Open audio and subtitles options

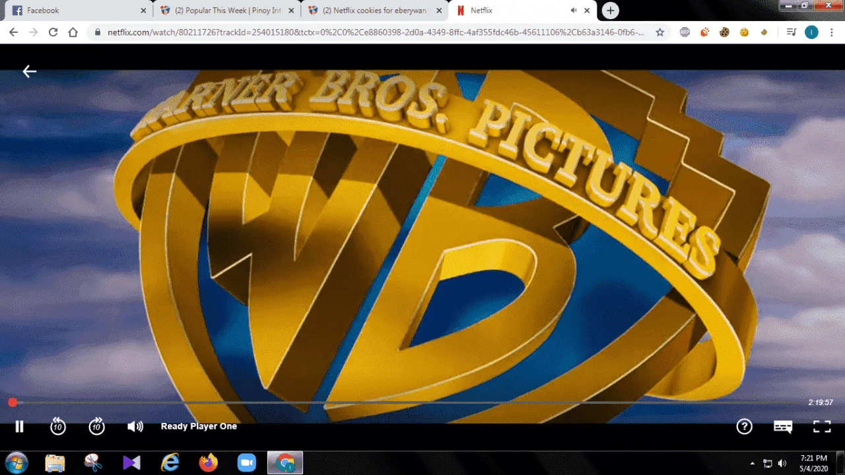coord(783,427)
